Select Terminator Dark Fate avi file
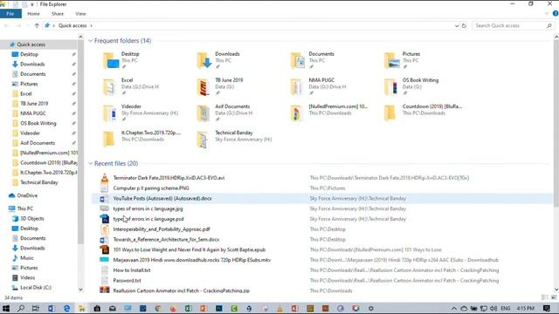559x314 pixels. coord(169,178)
